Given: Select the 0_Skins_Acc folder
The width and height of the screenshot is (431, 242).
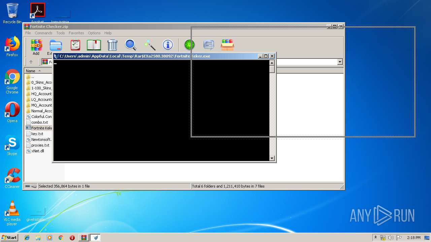Looking at the screenshot, I should pyautogui.click(x=39, y=82).
